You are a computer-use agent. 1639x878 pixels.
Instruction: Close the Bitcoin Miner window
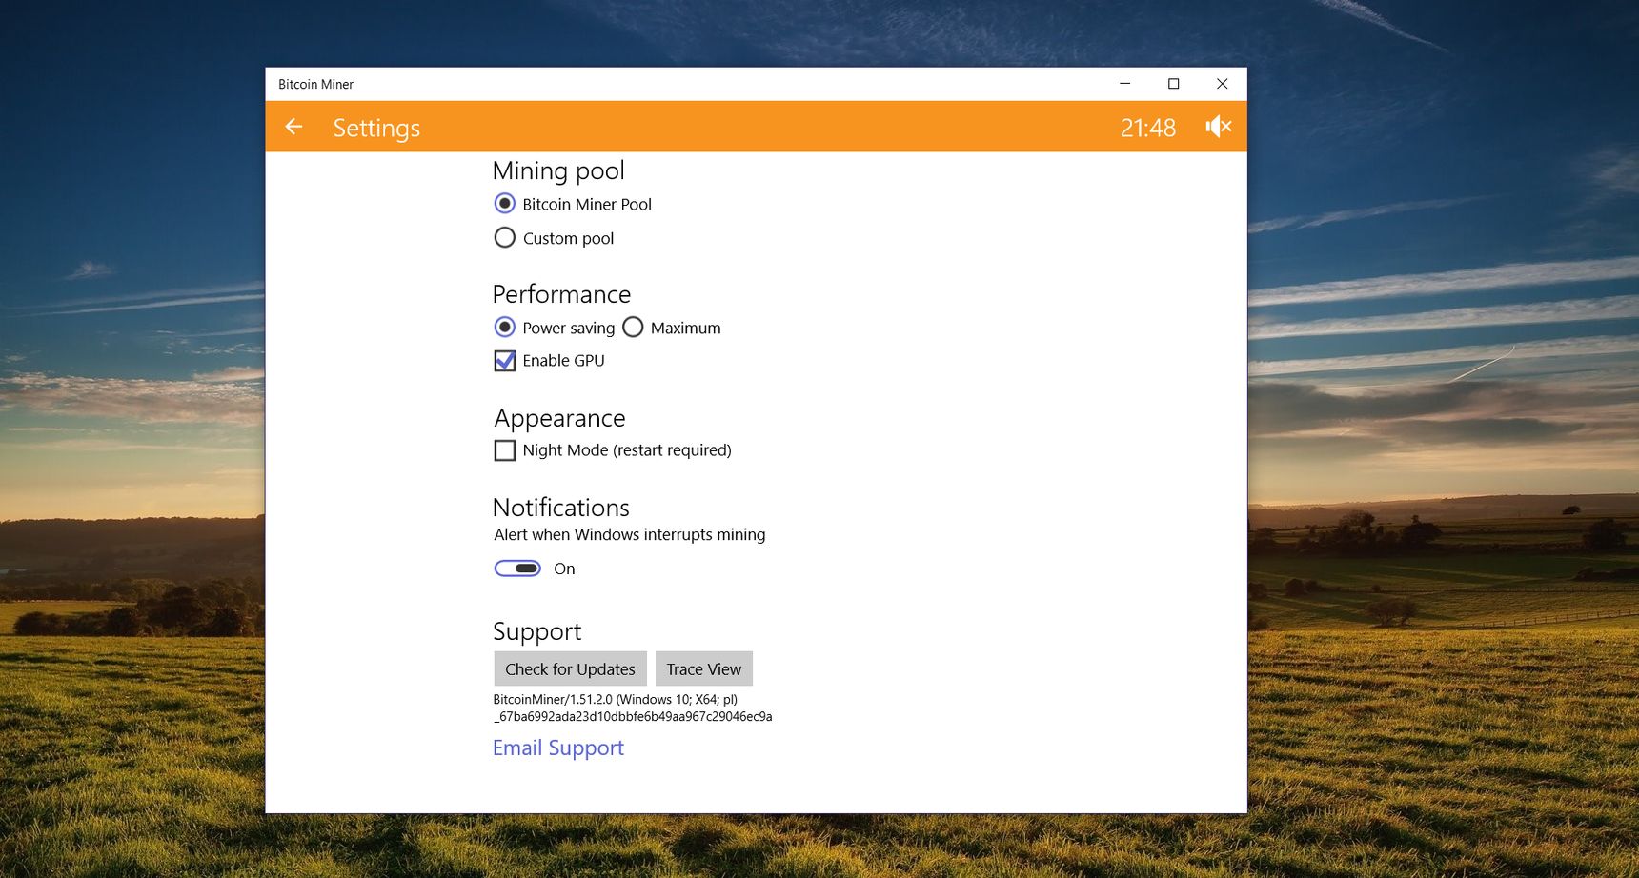coord(1222,84)
